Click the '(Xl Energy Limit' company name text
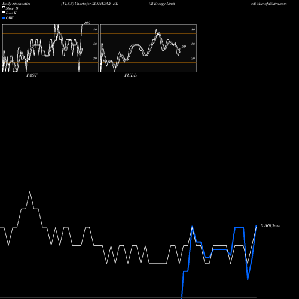The width and height of the screenshot is (299, 299). click(x=162, y=4)
